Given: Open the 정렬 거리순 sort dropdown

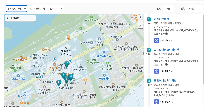Looking at the screenshot, I should (195, 8).
